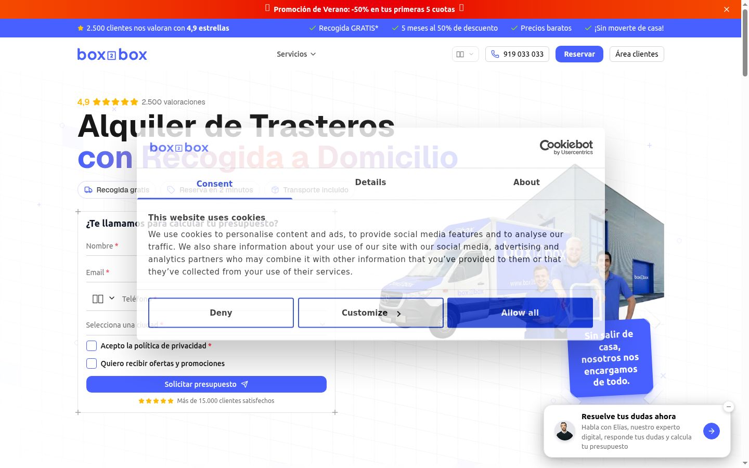This screenshot has width=749, height=468.
Task: Click the checkmark beside 5 meses al 50%
Action: tap(395, 28)
